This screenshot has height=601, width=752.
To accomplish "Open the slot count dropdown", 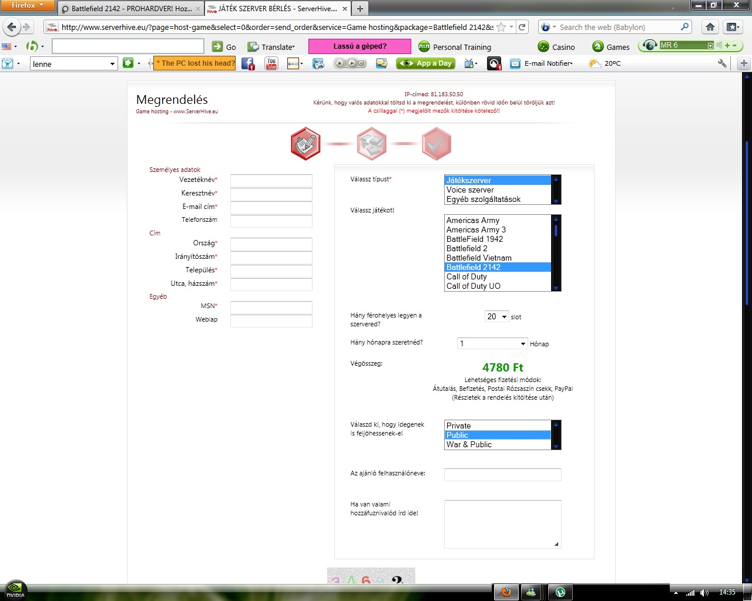I will point(497,316).
